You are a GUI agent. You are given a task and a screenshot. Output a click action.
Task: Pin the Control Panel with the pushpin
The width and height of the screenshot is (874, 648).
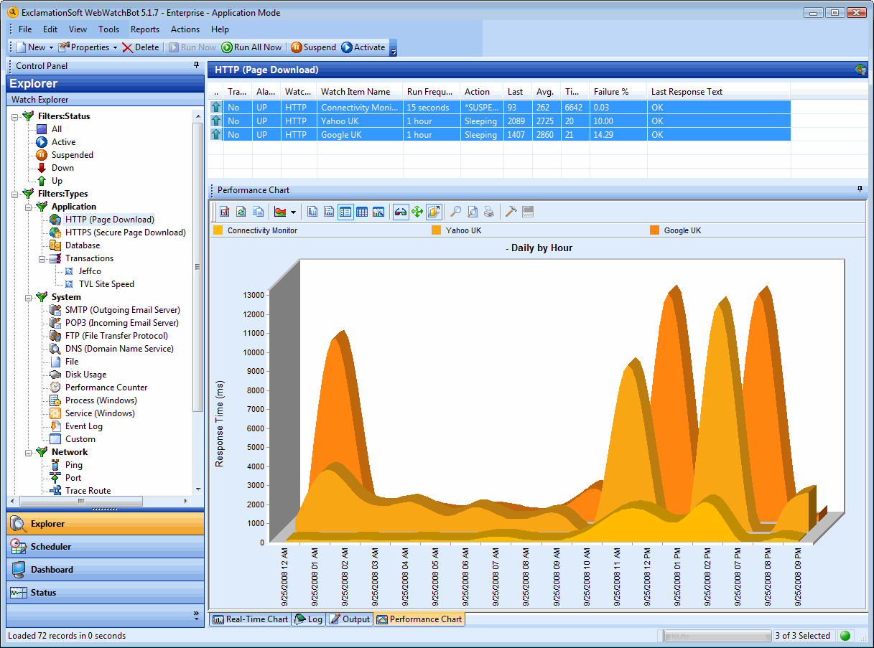[x=195, y=67]
